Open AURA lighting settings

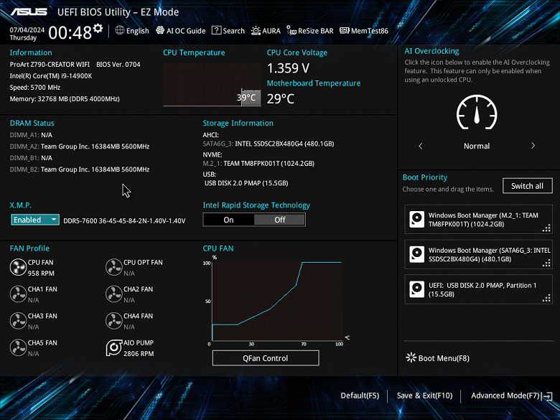click(266, 31)
